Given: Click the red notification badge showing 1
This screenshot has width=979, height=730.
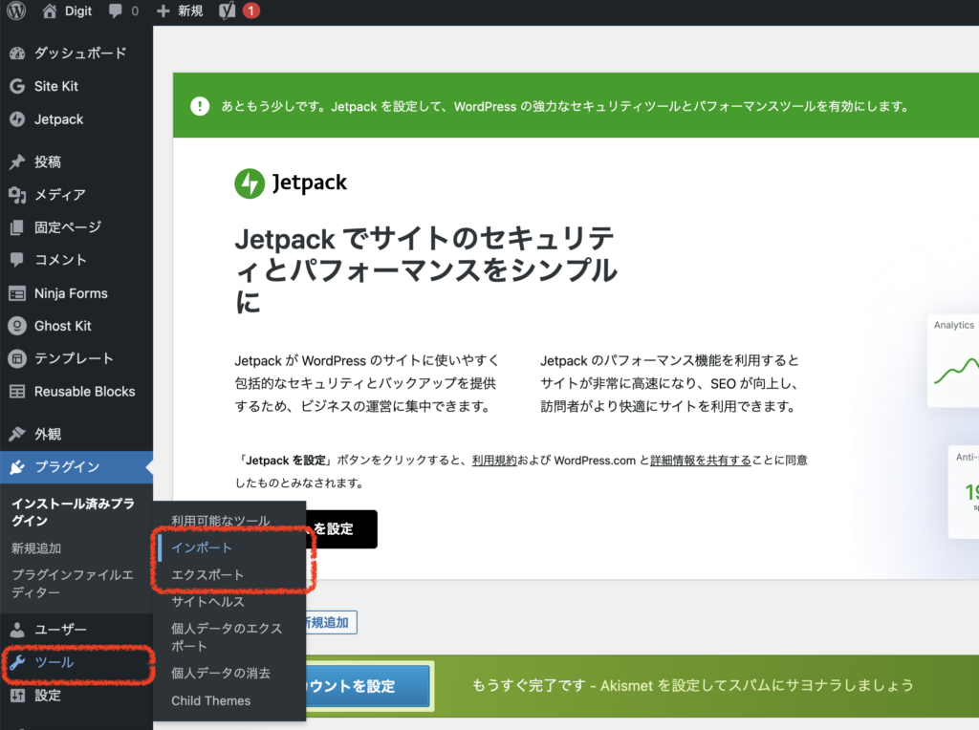Looking at the screenshot, I should tap(251, 11).
